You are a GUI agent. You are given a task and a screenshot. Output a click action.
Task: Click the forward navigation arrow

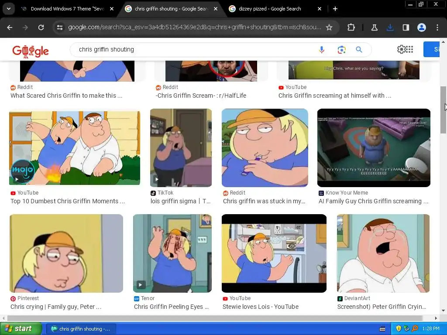pos(25,27)
